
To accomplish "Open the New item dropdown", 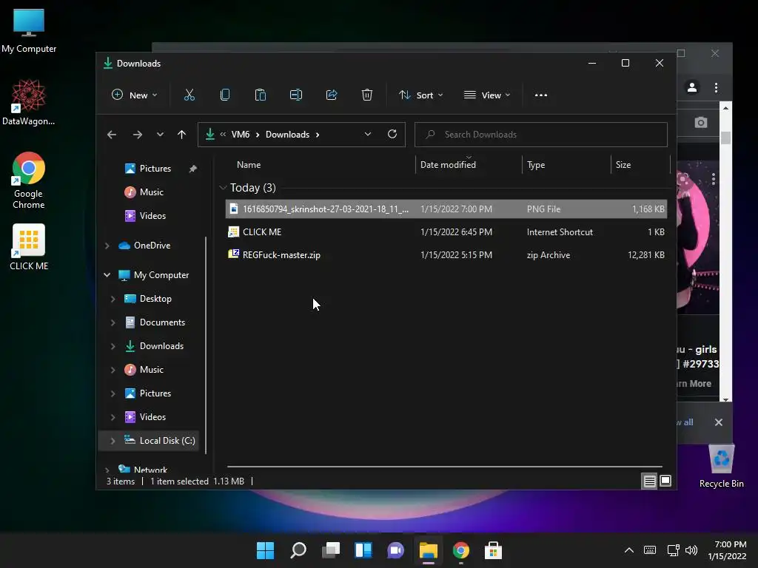I will (135, 95).
